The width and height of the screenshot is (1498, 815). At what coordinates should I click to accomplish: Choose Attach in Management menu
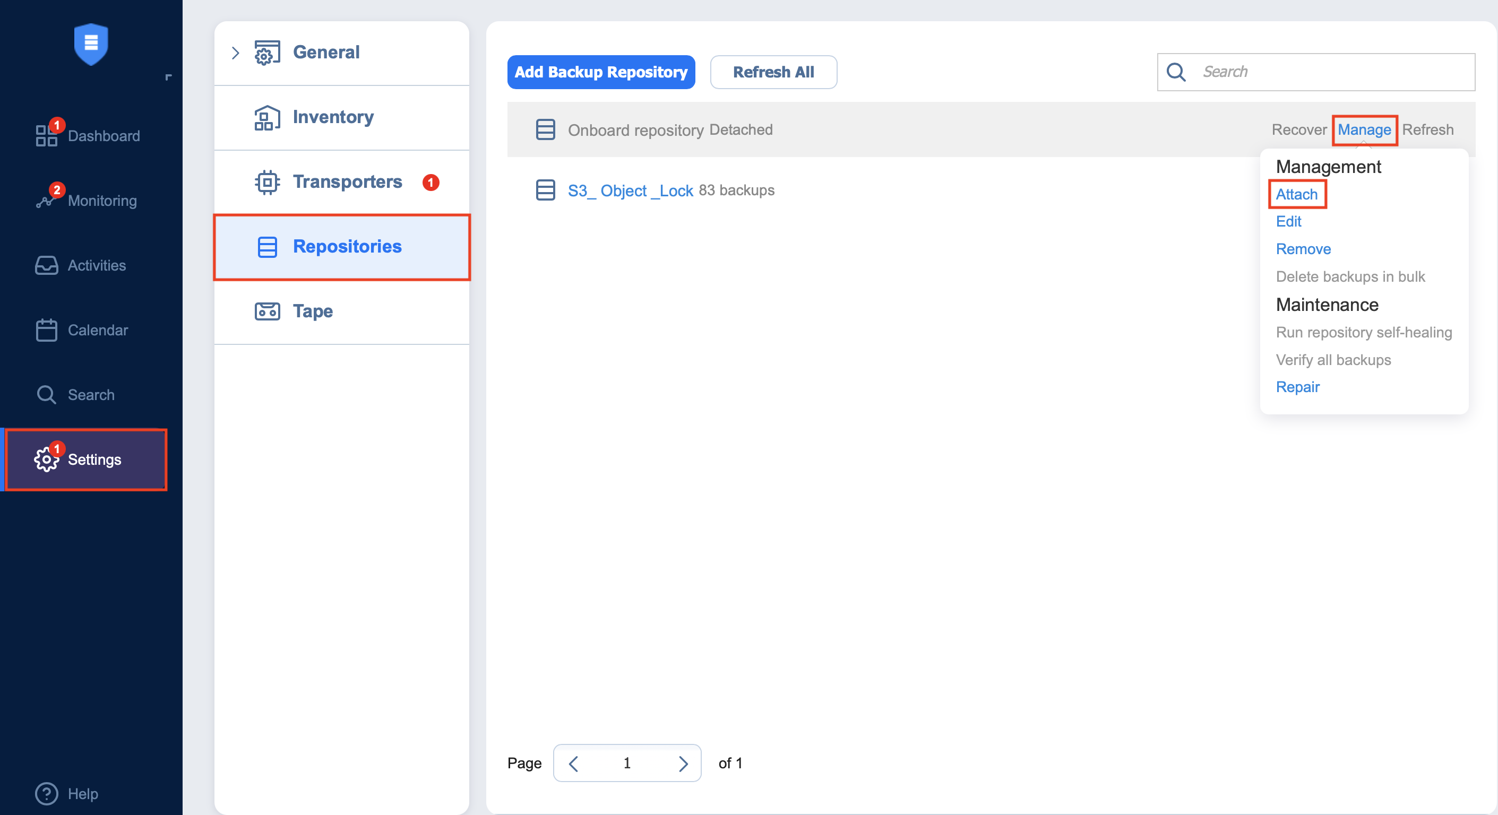click(x=1296, y=194)
